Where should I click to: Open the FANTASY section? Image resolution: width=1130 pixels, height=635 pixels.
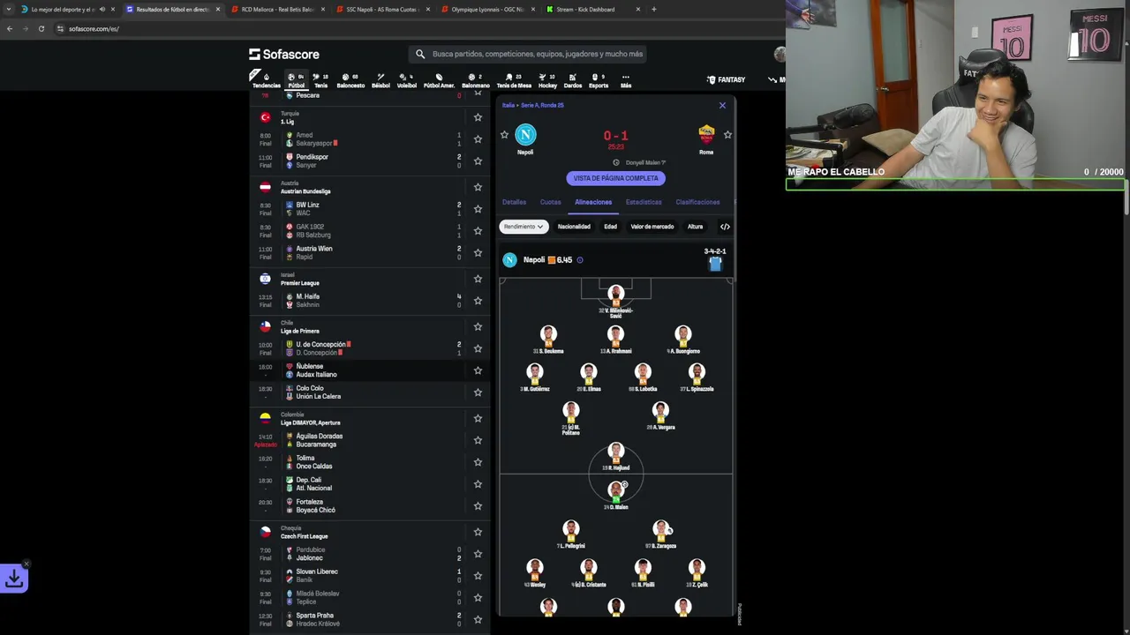727,79
